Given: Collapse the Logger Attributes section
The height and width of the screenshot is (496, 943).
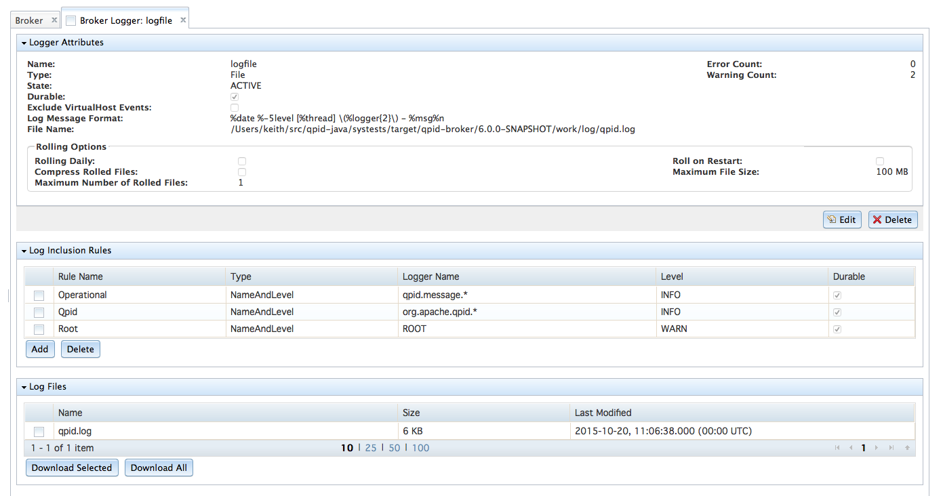Looking at the screenshot, I should click(x=24, y=43).
